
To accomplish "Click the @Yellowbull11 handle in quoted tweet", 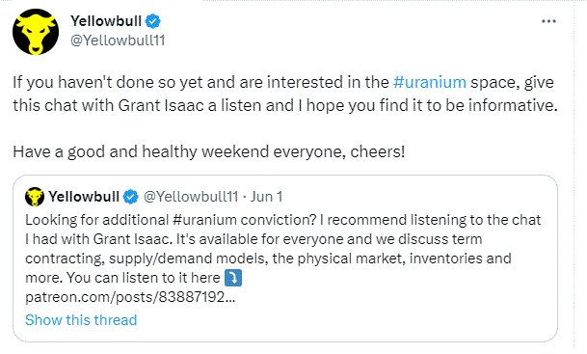I will pyautogui.click(x=191, y=197).
